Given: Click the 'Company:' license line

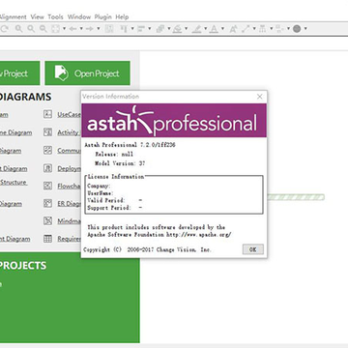Looking at the screenshot, I should (x=99, y=186).
